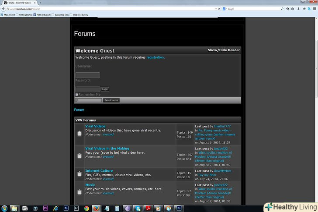
Task: Click the 'Welcome Guest' heading
Action: coord(95,51)
